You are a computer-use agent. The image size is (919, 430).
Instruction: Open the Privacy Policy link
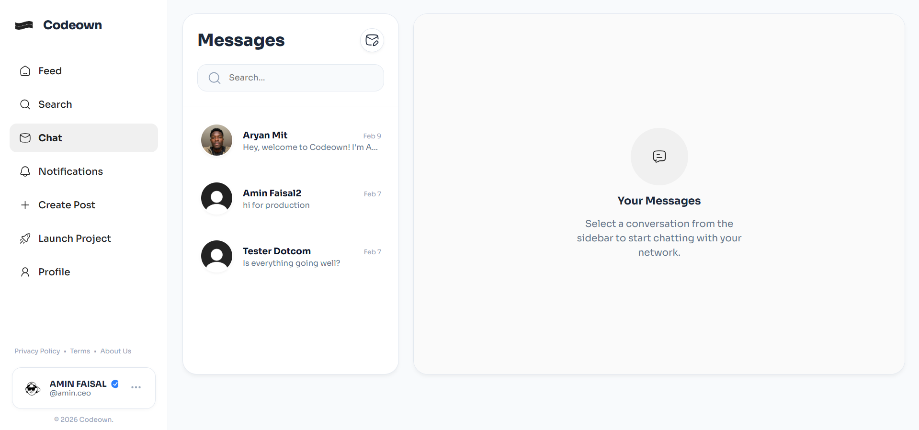click(x=37, y=351)
